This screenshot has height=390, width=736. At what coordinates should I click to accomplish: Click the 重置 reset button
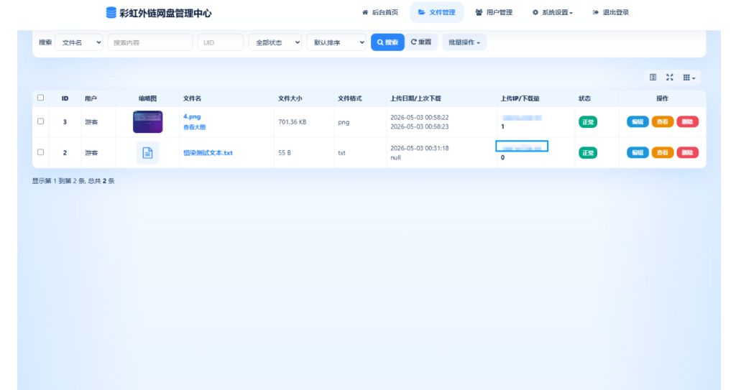[421, 42]
